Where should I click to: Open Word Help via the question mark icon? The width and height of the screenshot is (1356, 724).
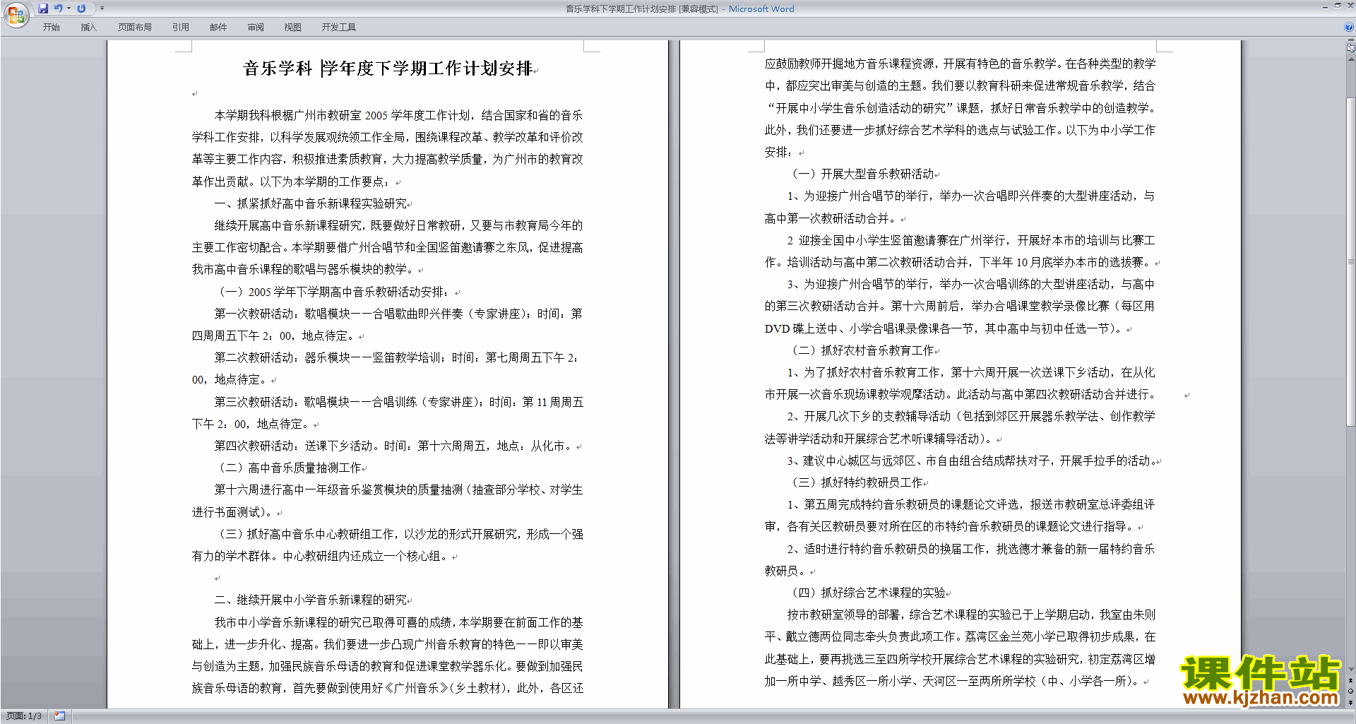point(1349,28)
